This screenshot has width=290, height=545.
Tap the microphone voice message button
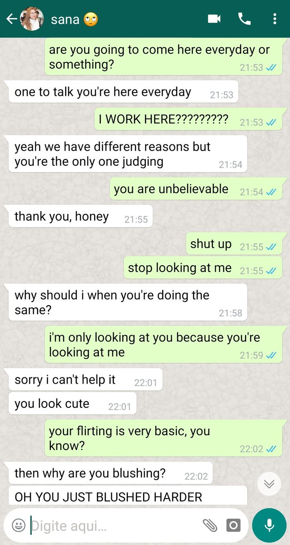(x=269, y=525)
